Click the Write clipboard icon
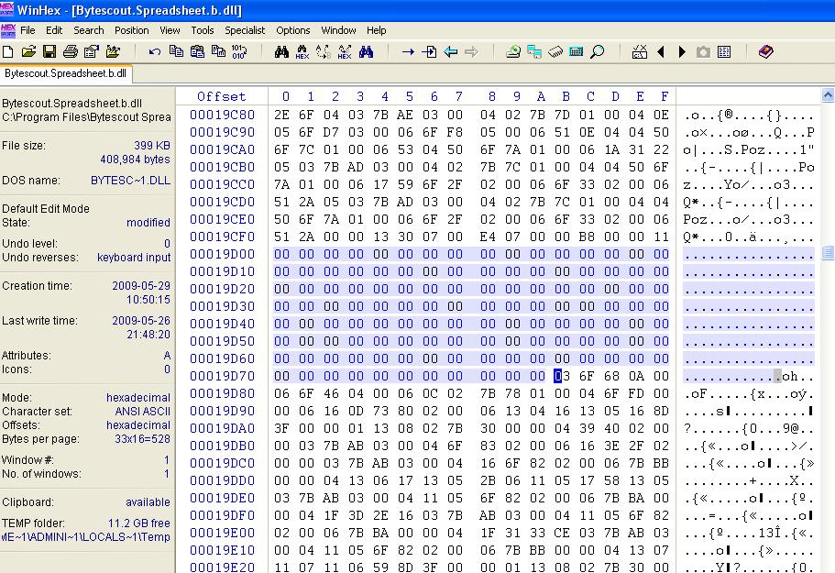This screenshot has width=835, height=573. point(218,51)
